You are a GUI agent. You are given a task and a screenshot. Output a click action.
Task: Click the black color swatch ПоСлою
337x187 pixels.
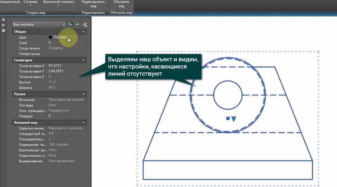[x=50, y=37]
